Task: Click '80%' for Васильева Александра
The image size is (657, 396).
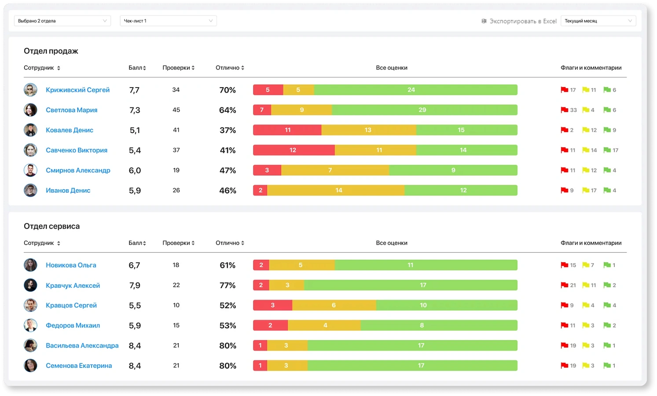Action: pos(228,346)
